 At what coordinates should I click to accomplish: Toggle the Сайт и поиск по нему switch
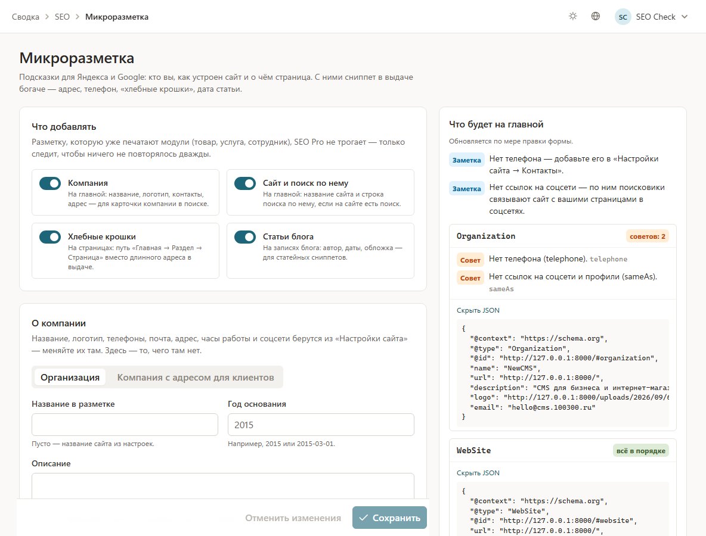coord(245,183)
